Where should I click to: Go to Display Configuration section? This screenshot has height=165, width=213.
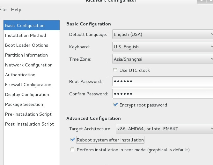[x=32, y=94]
